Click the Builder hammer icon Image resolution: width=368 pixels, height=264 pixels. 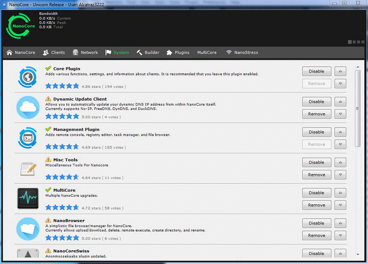click(x=139, y=52)
